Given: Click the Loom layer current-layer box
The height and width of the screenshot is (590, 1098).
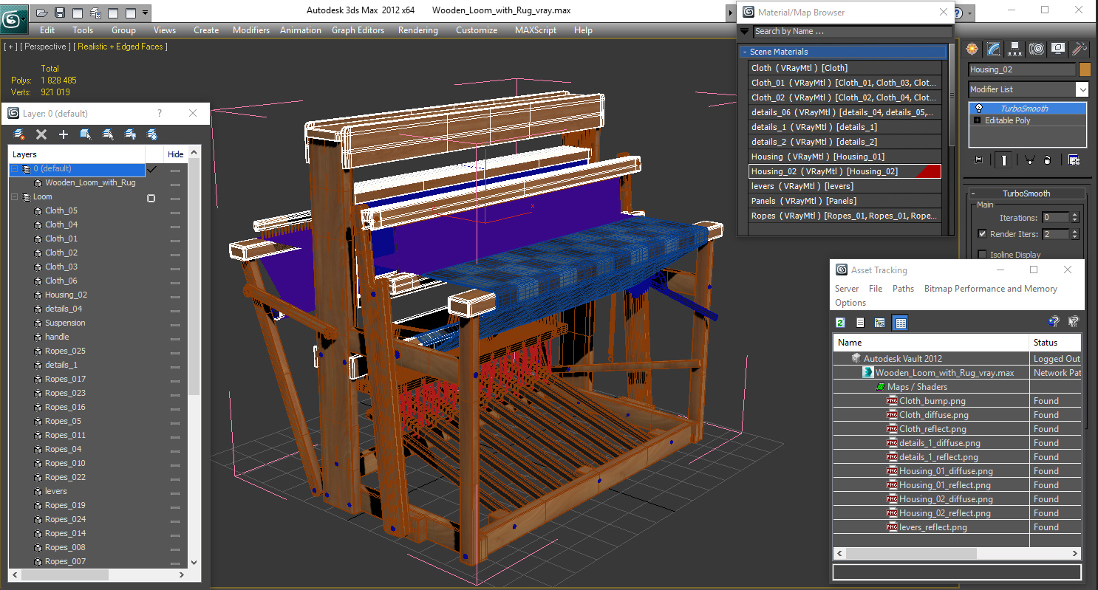Looking at the screenshot, I should (151, 198).
